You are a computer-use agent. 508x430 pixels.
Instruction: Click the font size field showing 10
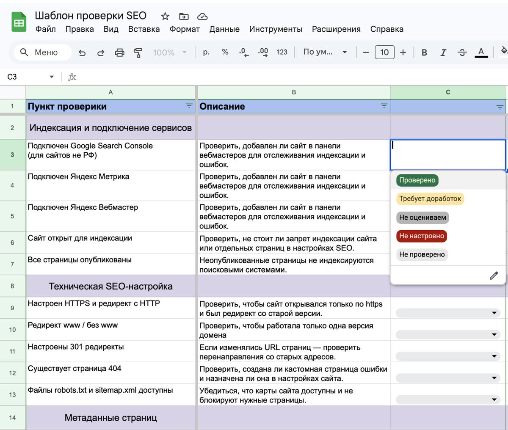pyautogui.click(x=384, y=52)
